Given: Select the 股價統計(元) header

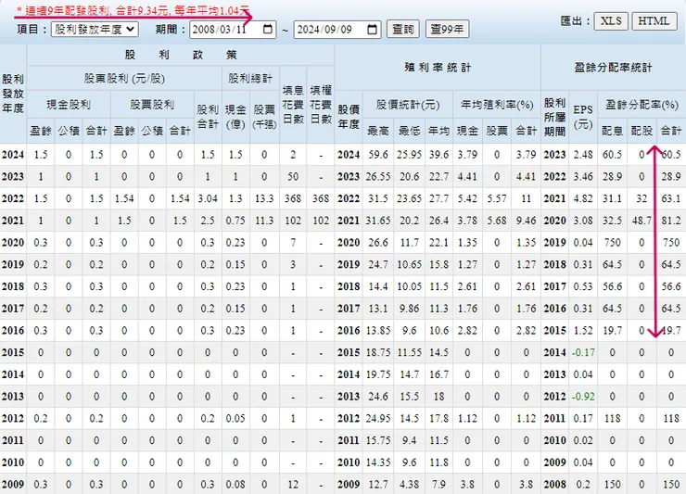Looking at the screenshot, I should (x=408, y=105).
